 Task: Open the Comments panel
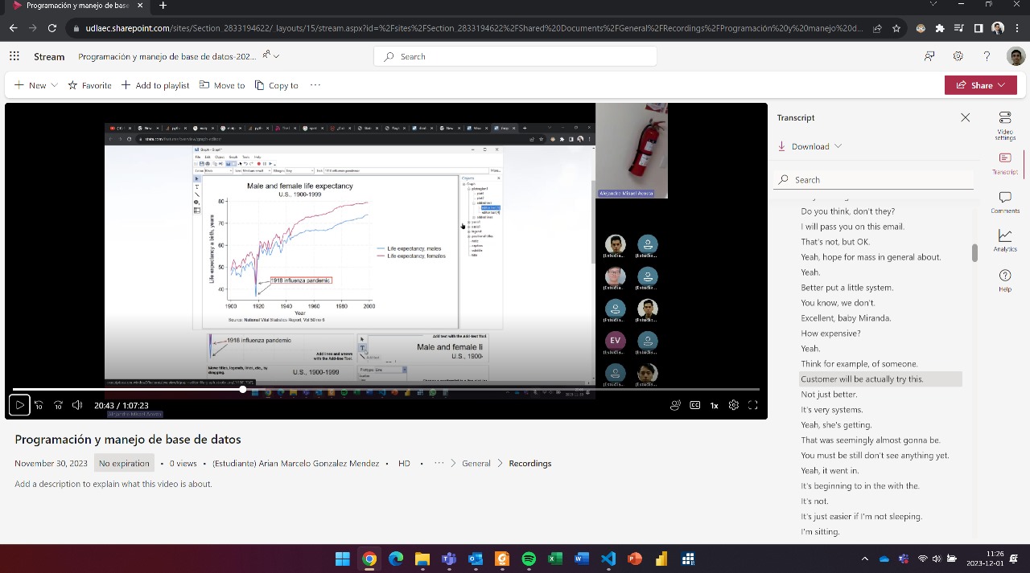click(1005, 202)
